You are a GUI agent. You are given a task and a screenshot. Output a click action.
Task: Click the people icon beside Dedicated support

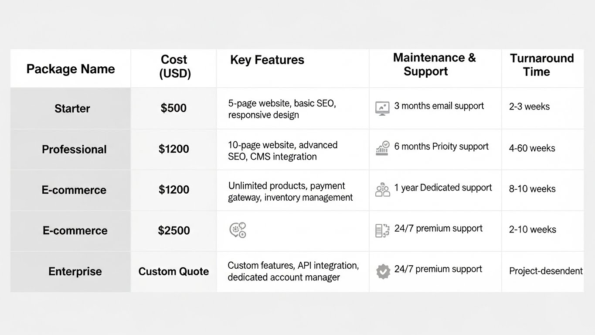click(382, 189)
